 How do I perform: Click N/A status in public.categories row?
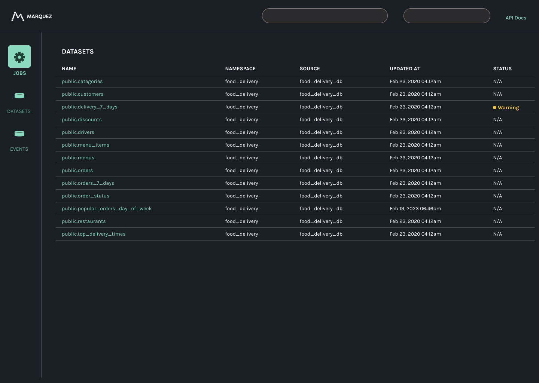click(497, 82)
